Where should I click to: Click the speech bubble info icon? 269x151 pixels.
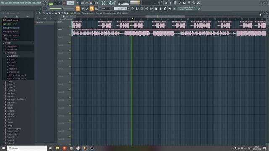click(x=193, y=3)
